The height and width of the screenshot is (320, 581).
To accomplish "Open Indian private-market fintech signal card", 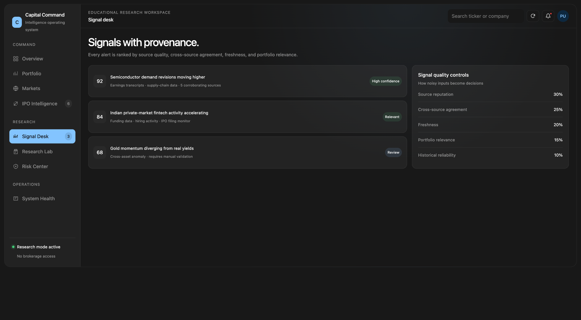I will pos(247,117).
